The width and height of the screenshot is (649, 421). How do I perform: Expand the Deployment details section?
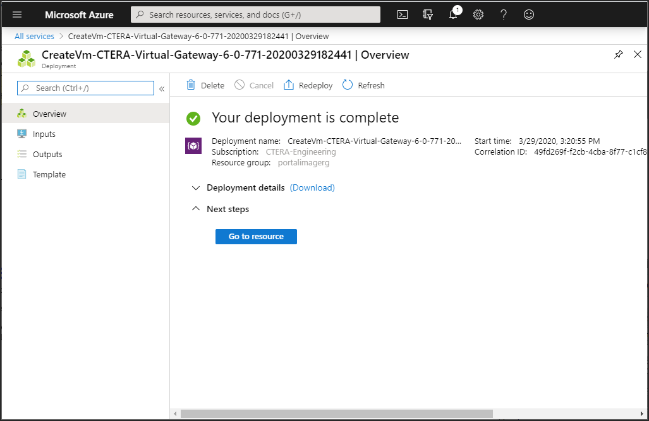pyautogui.click(x=196, y=187)
